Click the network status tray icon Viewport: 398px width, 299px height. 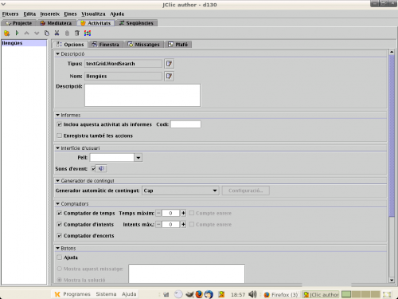click(166, 294)
